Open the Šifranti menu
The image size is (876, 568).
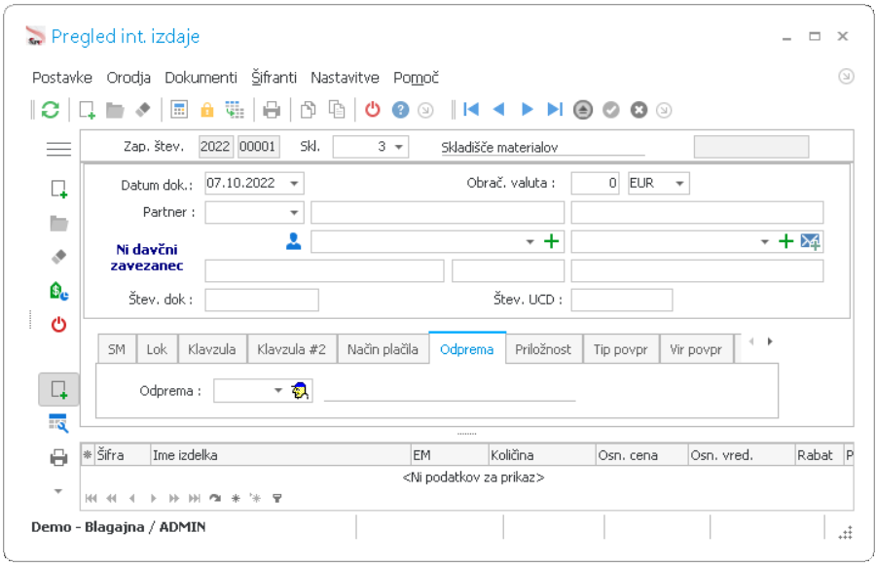click(274, 78)
